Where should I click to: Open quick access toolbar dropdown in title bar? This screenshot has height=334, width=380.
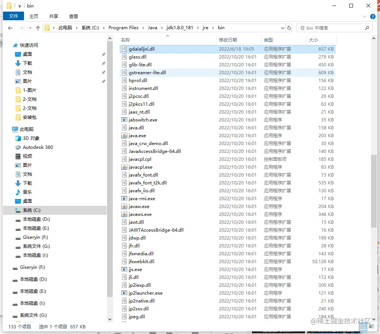20,6
